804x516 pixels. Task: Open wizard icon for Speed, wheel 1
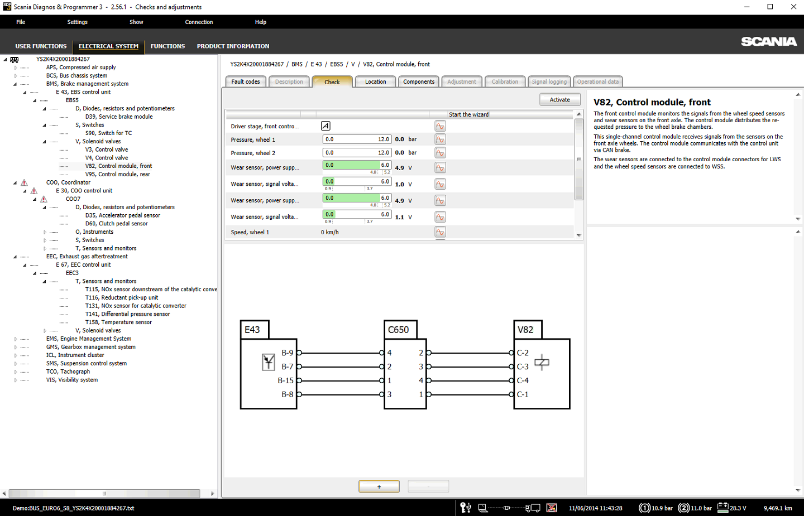tap(440, 233)
